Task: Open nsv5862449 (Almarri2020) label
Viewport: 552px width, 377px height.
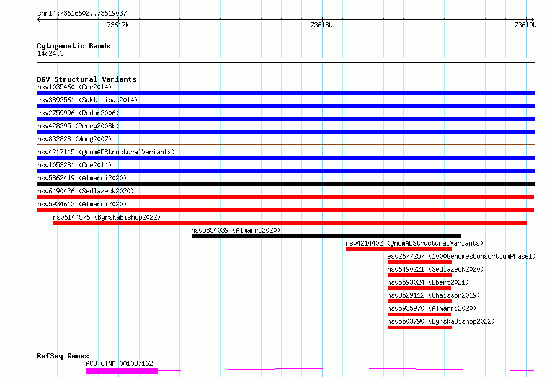Action: (82, 178)
